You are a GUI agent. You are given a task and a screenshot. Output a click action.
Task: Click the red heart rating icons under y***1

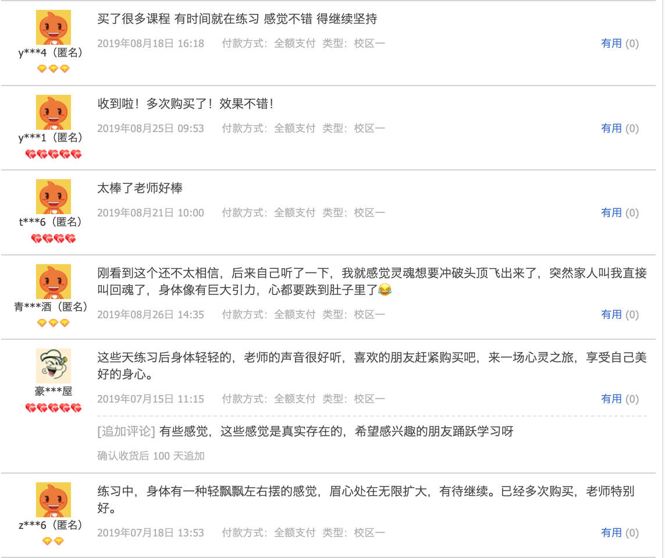(x=54, y=154)
